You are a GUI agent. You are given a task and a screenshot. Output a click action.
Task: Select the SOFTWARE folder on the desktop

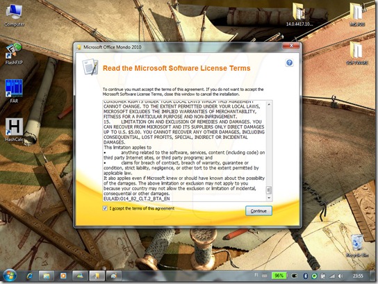[357, 53]
